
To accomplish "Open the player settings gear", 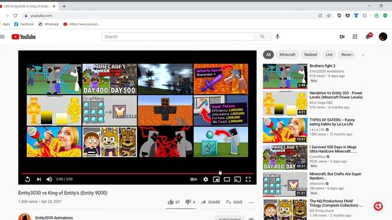I will pos(206,179).
